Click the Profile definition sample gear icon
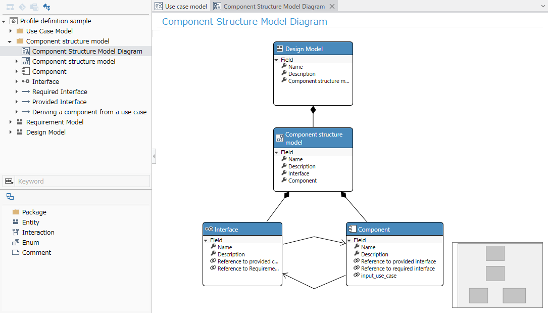Screen dimensions: 548x313 (x=14, y=21)
